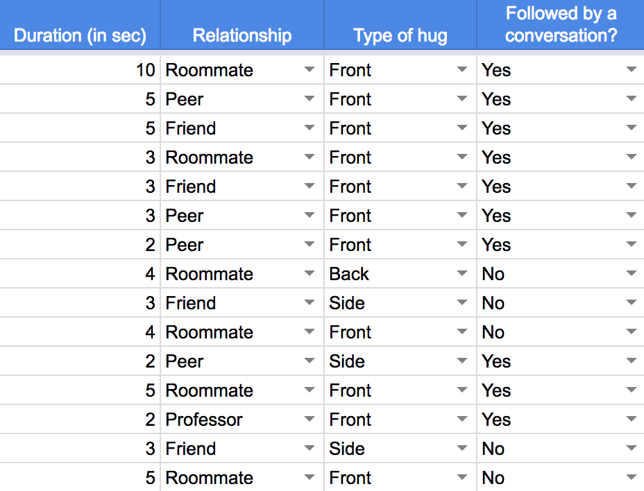
Task: Select the Followed by a conversation header
Action: tap(561, 25)
